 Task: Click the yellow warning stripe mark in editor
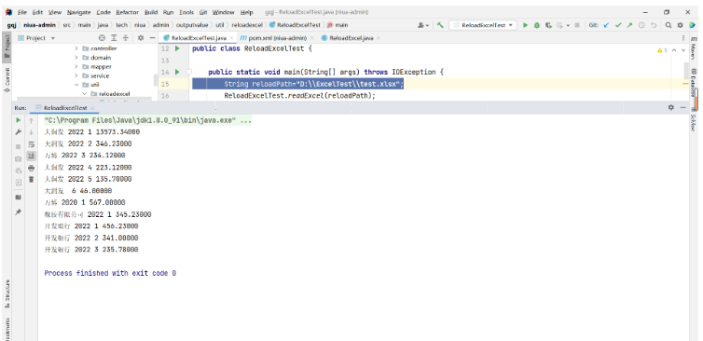click(x=685, y=83)
